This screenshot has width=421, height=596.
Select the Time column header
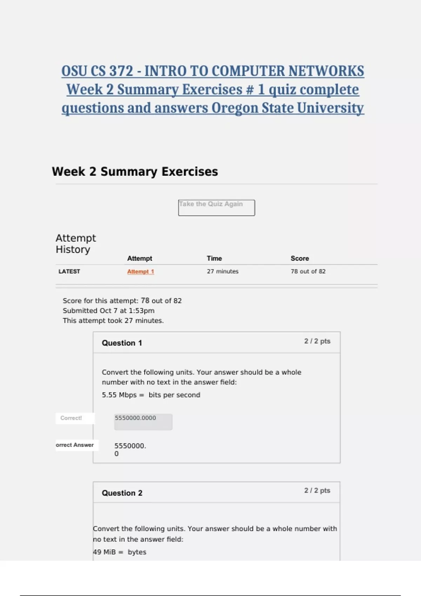click(214, 258)
